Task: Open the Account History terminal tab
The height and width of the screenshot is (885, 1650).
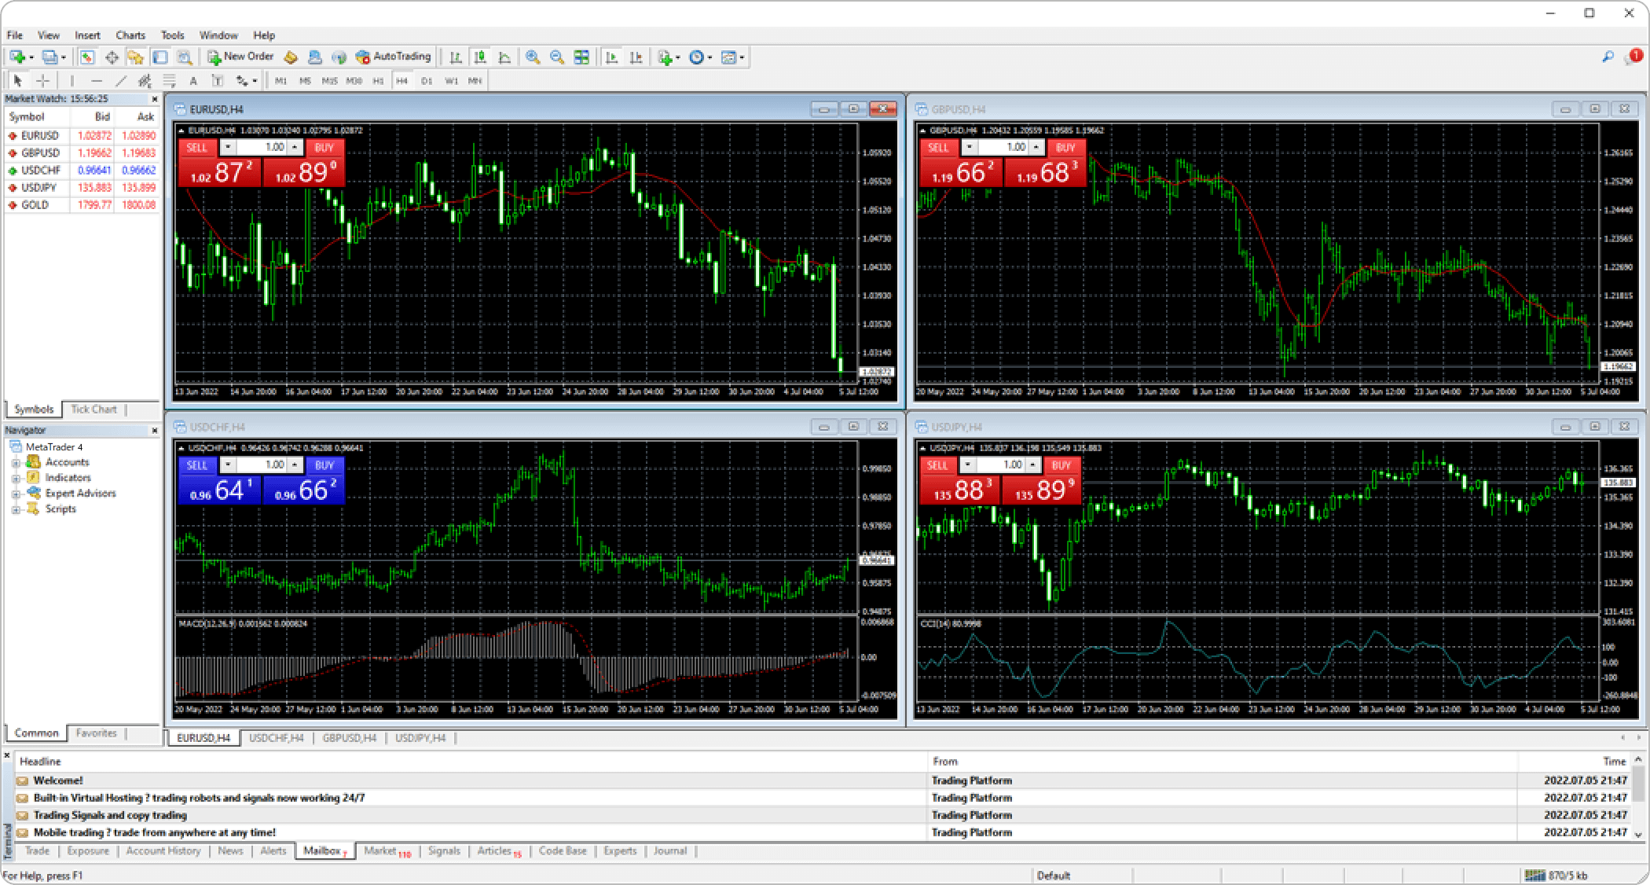Action: tap(163, 851)
